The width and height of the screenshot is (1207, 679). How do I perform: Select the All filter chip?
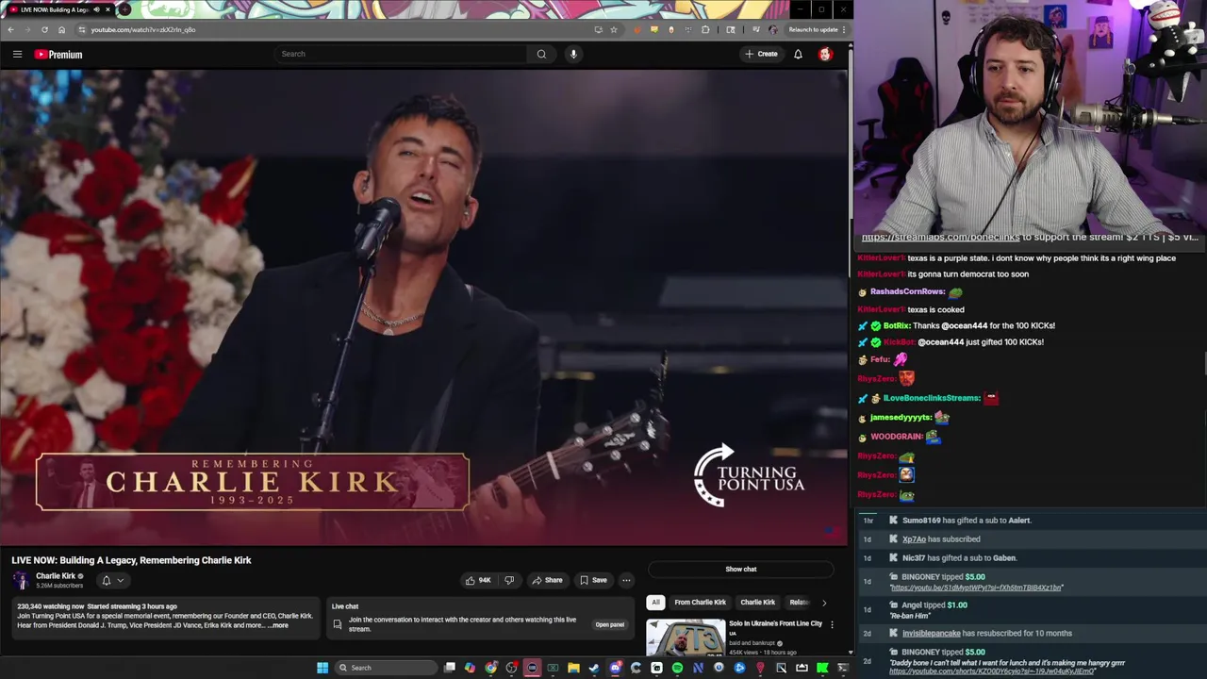655,603
